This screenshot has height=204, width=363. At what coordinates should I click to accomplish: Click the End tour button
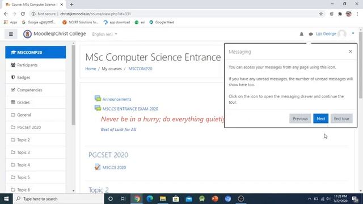[x=341, y=118]
